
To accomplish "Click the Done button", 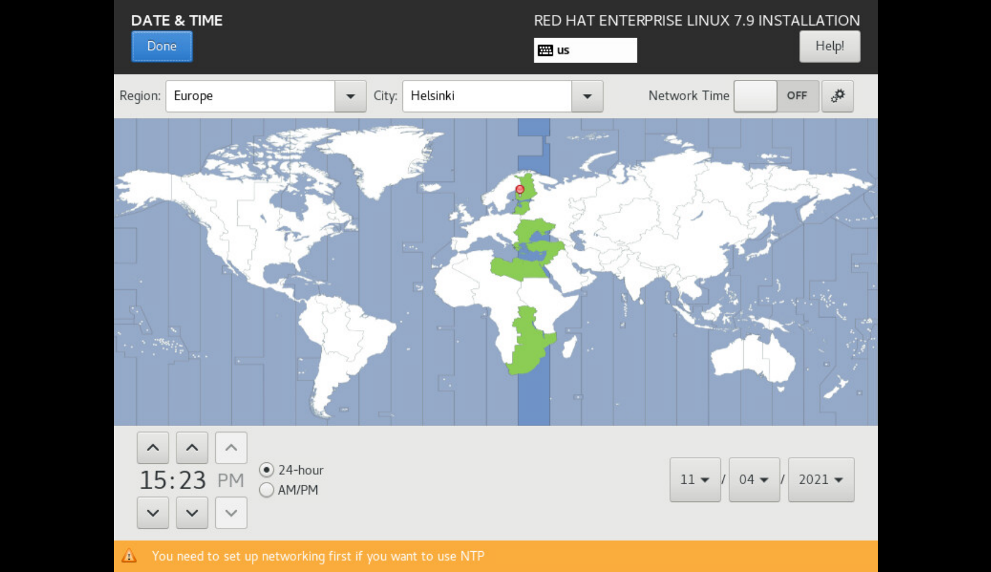I will click(161, 46).
